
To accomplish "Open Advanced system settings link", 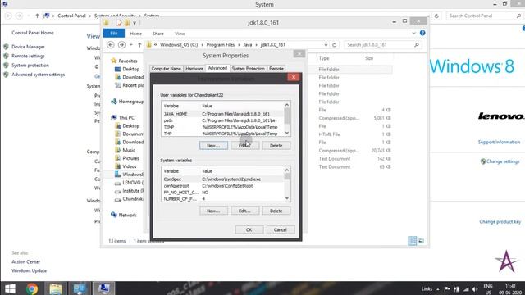I will (x=39, y=75).
